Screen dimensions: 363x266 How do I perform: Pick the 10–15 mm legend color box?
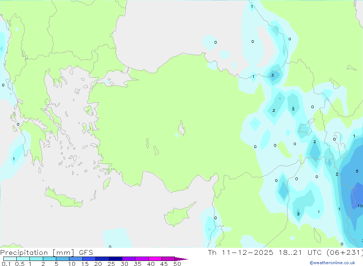pos(76,259)
